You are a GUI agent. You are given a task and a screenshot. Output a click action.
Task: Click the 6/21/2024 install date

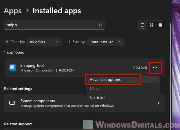pos(66,70)
